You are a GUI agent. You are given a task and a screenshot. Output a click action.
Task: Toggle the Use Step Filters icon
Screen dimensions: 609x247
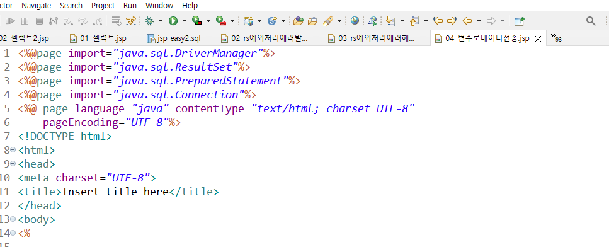132,21
